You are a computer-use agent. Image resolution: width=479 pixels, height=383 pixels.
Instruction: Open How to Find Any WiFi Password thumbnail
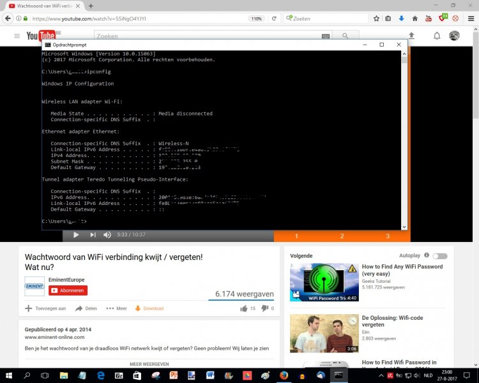point(324,283)
